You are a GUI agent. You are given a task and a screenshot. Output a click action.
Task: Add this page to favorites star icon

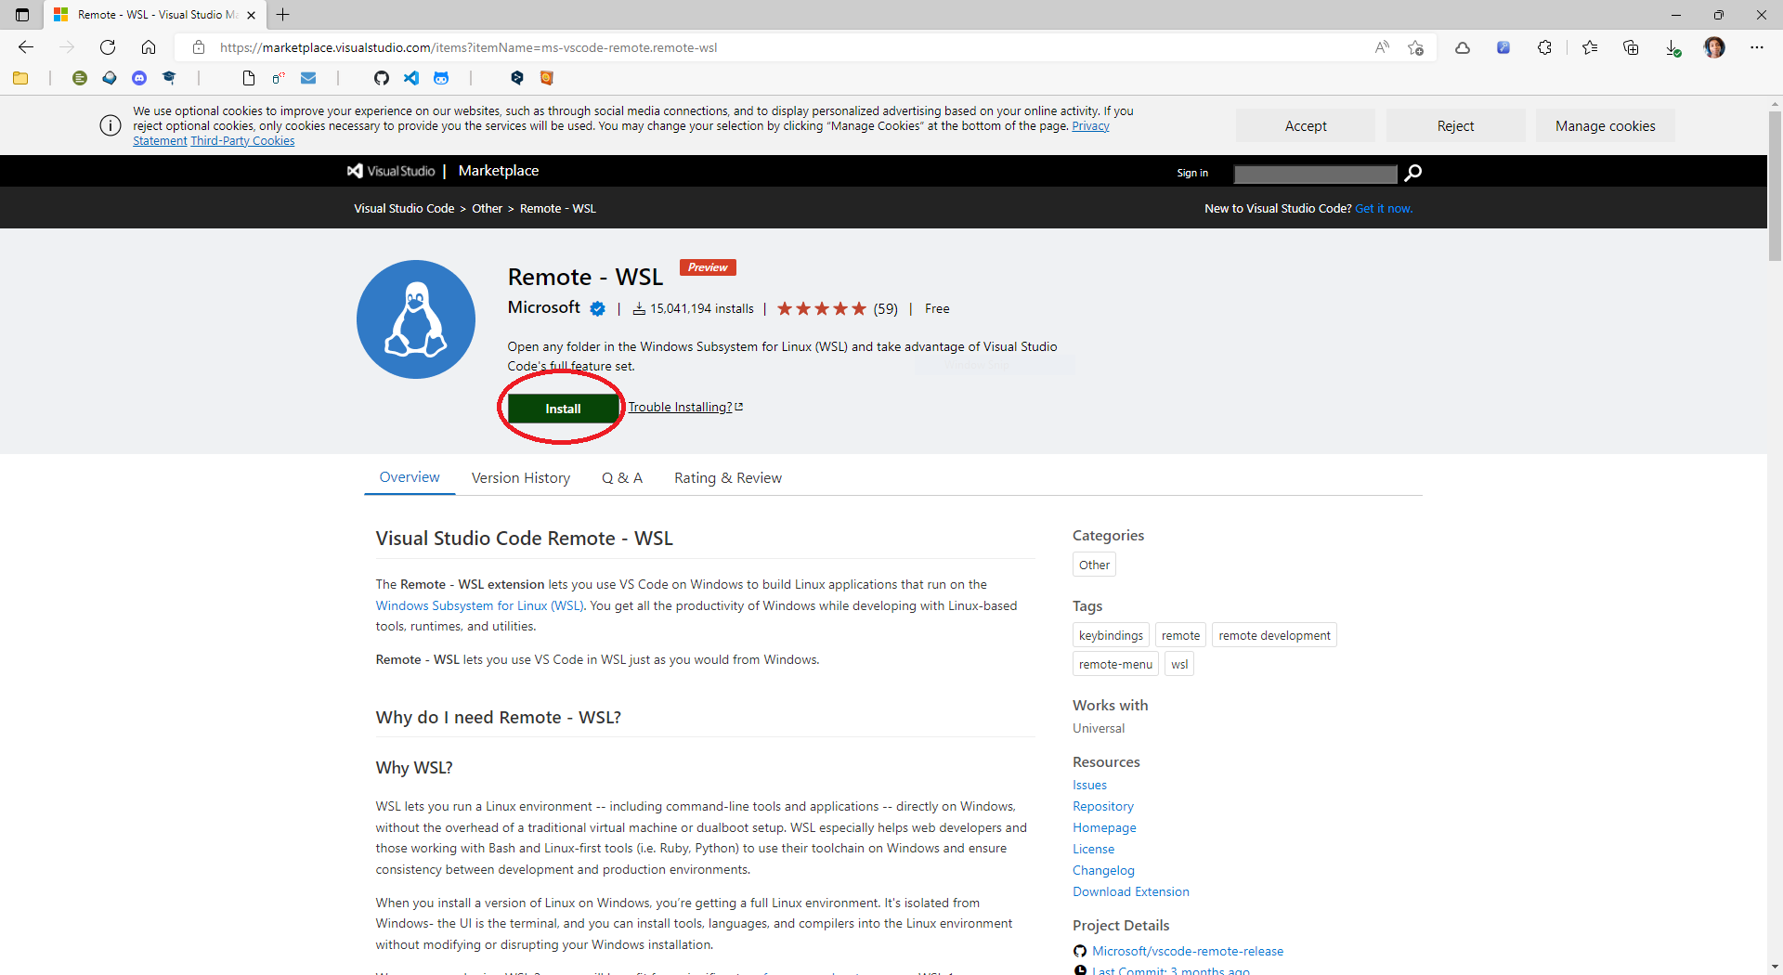(x=1415, y=47)
